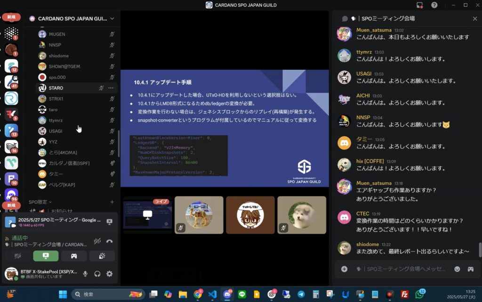Open Windows Start menu
This screenshot has width=482, height=302.
point(63,294)
